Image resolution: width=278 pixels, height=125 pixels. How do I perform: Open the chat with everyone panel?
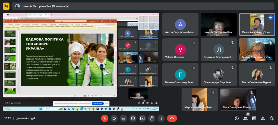(254, 118)
